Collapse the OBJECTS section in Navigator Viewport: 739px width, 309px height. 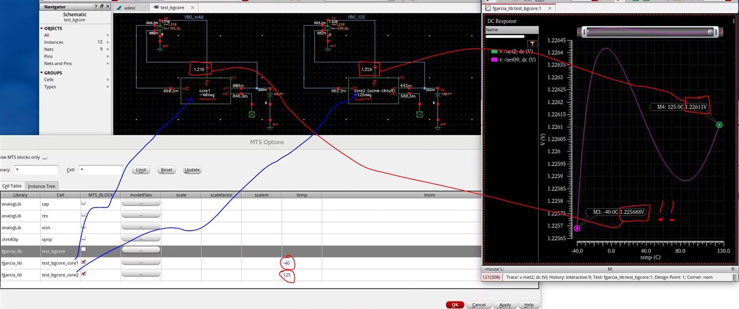(x=42, y=28)
